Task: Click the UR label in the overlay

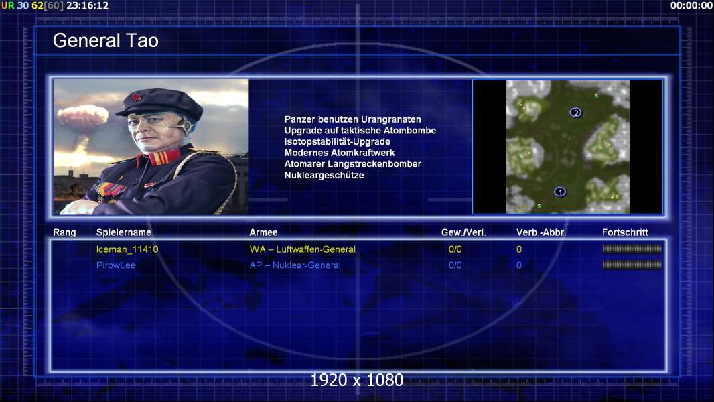Action: pyautogui.click(x=8, y=6)
